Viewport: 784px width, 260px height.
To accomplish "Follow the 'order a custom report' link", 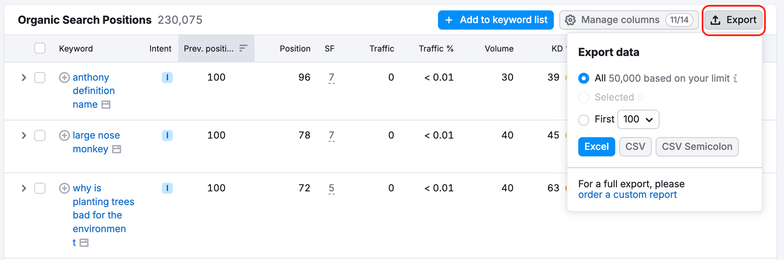I will 627,195.
